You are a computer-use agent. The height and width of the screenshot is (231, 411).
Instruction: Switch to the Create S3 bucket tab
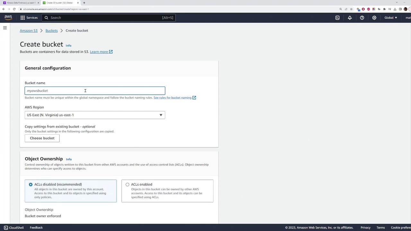pyautogui.click(x=60, y=3)
